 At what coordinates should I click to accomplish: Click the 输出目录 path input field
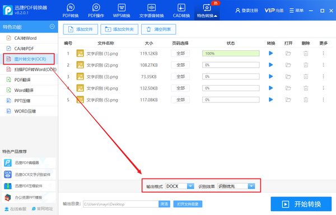click(x=121, y=204)
